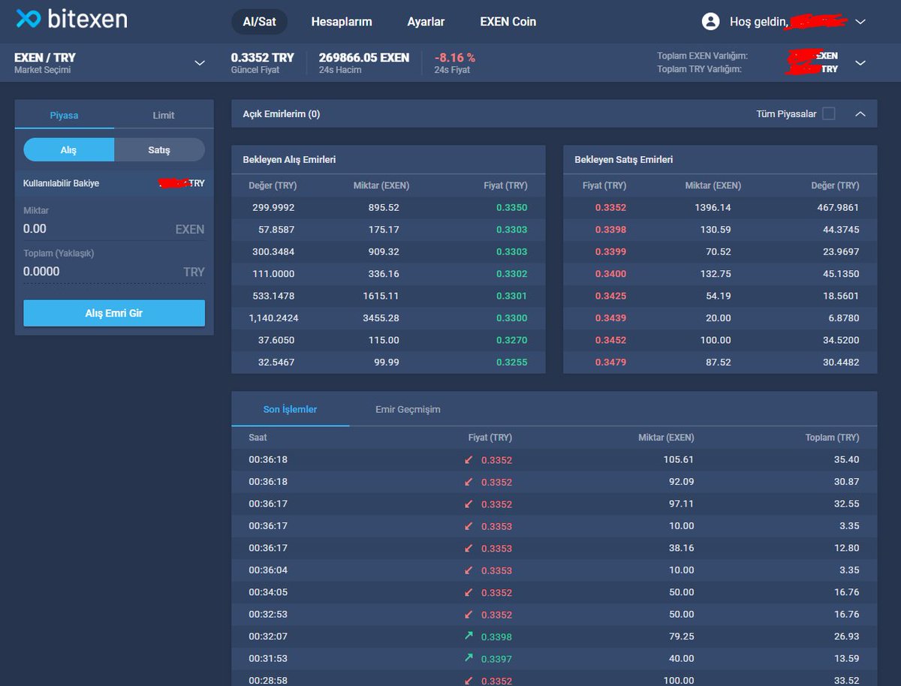Click buy order price 0.3270
The width and height of the screenshot is (901, 686).
(x=511, y=340)
